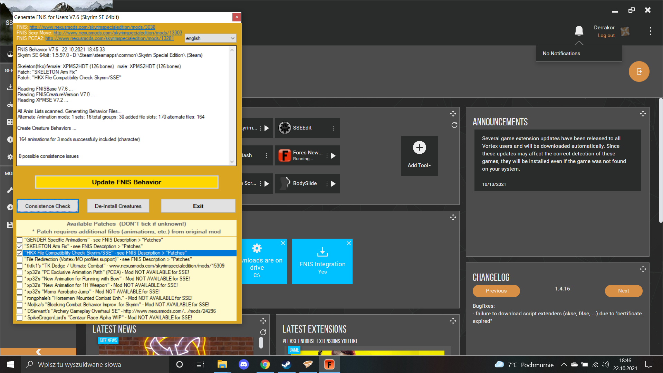663x373 pixels.
Task: Launch the SSEEdit tool icon
Action: click(285, 128)
